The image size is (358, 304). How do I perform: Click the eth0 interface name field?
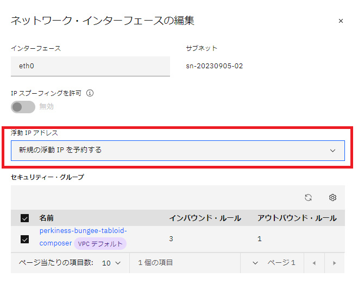tap(90, 66)
